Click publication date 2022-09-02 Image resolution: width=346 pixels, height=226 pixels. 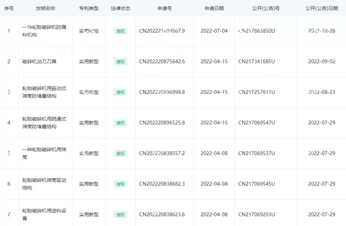(x=322, y=62)
